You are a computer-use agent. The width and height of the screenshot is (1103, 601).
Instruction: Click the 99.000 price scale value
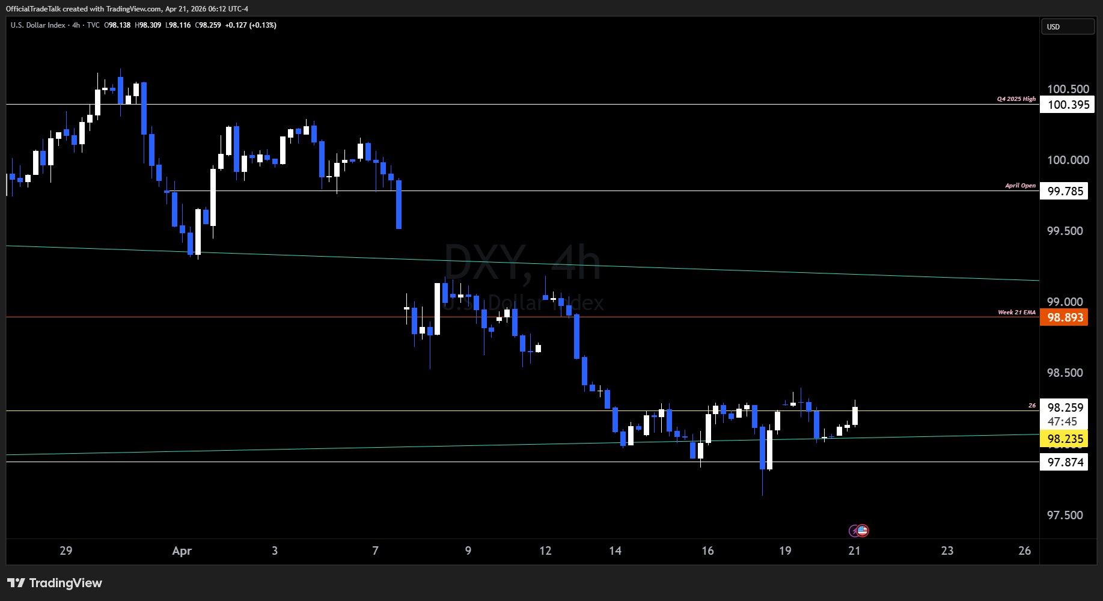point(1065,302)
